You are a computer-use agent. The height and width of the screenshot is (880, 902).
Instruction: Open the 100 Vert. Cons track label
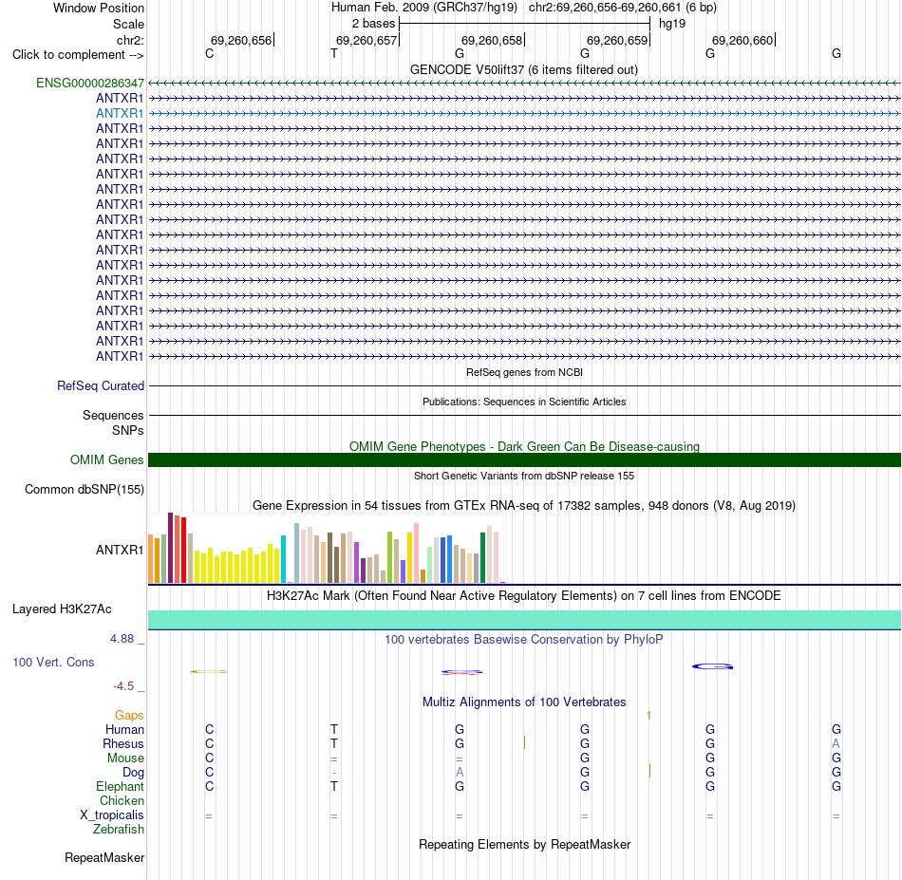click(53, 662)
